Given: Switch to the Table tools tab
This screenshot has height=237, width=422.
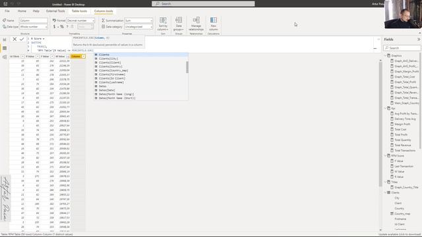Looking at the screenshot, I should pyautogui.click(x=79, y=11).
